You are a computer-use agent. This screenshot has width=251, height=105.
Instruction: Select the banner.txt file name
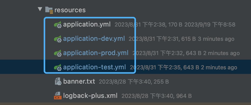click(79, 82)
